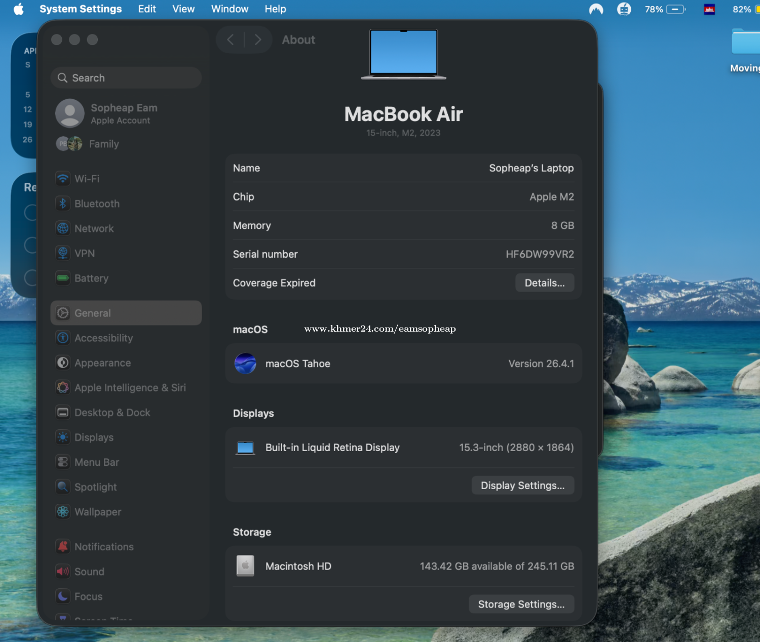Screen dimensions: 760x642
Task: Open the Wi-Fi settings icon
Action: (x=63, y=179)
